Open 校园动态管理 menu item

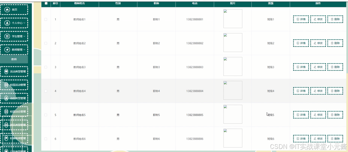(14, 112)
